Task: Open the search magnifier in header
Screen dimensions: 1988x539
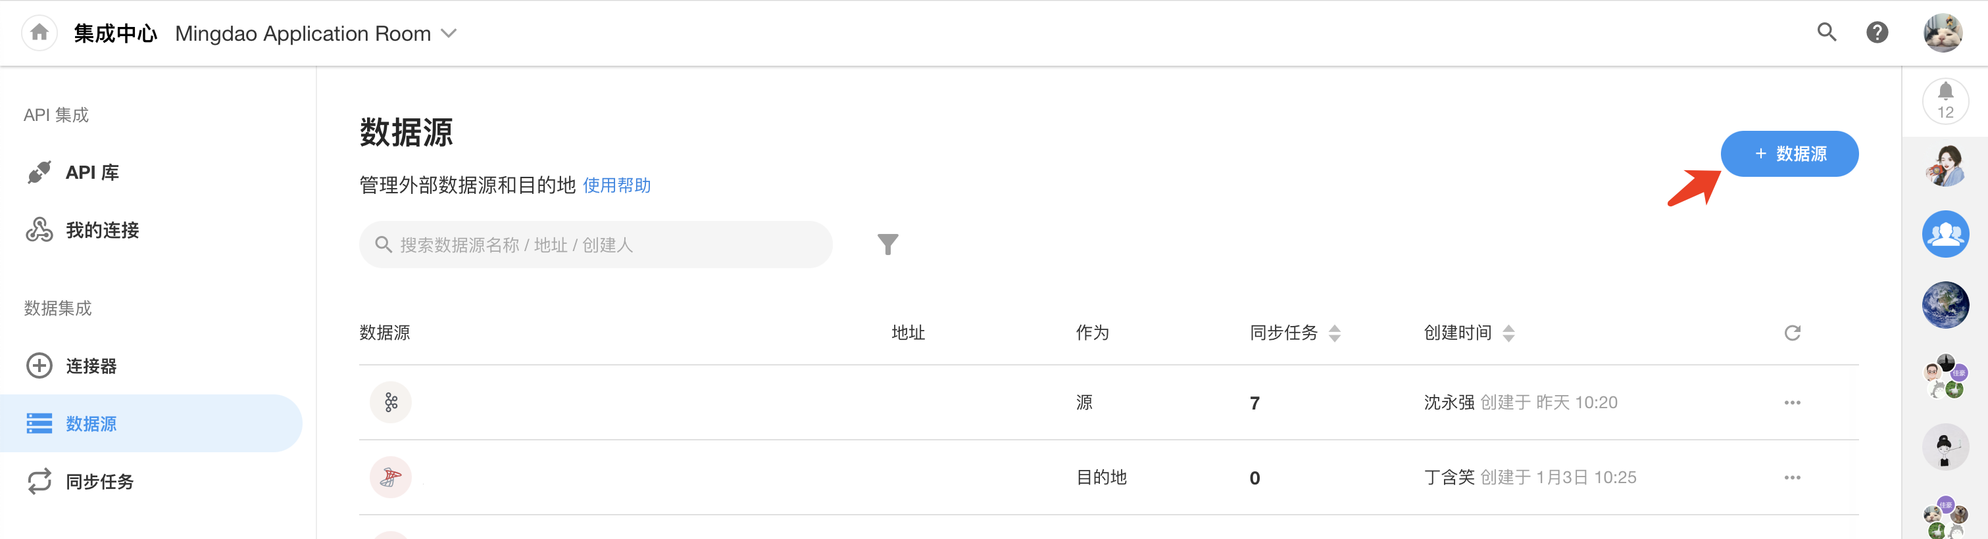Action: (1826, 32)
